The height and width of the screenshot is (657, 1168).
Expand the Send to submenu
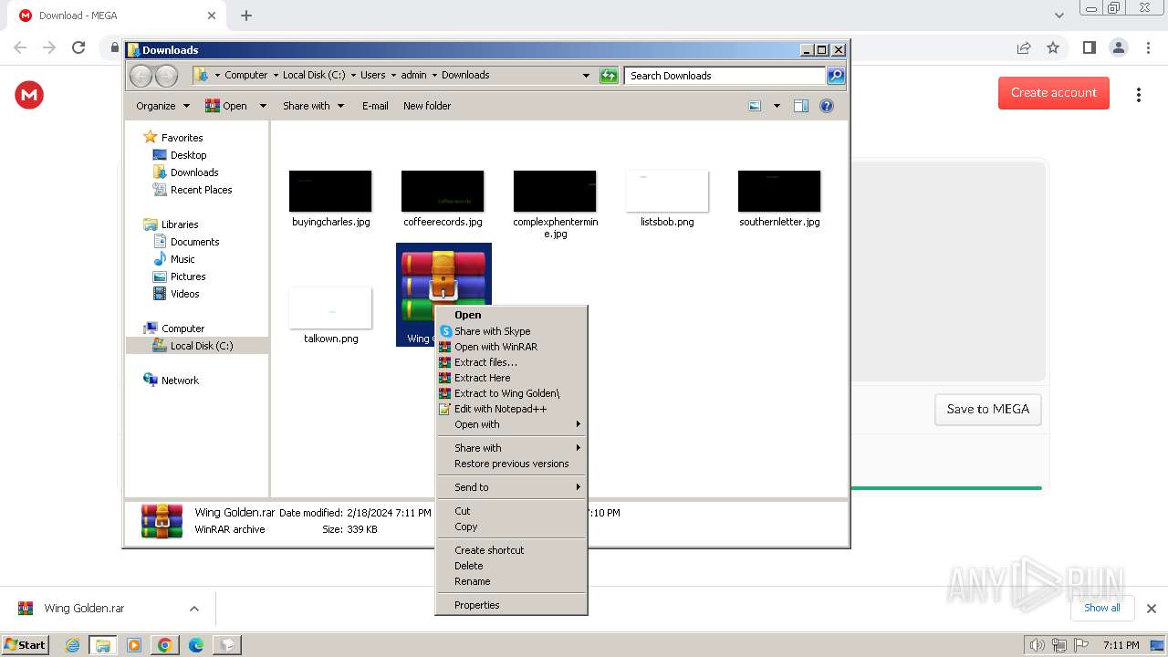click(x=511, y=487)
